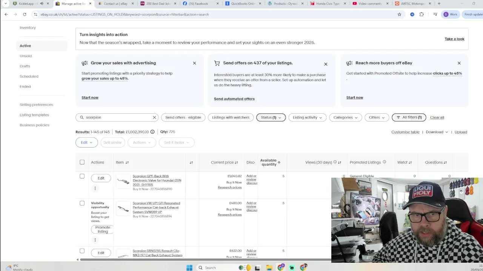The image size is (483, 271).
Task: Sort by Item column arrows
Action: point(127,163)
